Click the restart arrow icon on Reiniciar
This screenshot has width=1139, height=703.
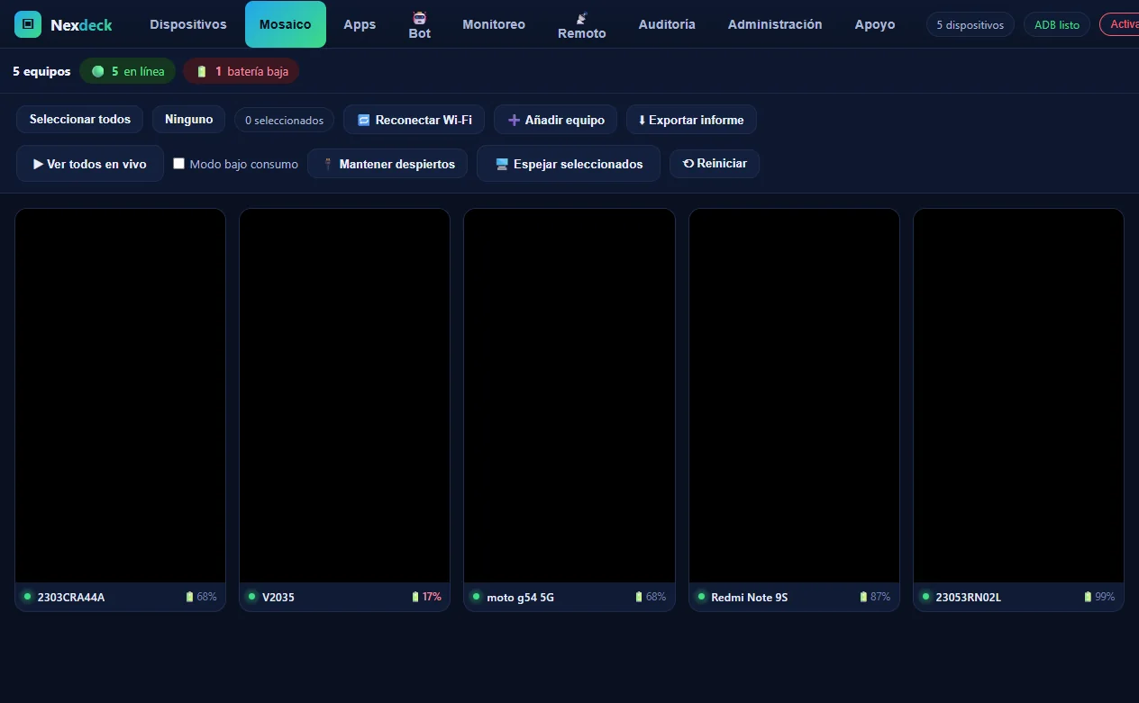[688, 164]
